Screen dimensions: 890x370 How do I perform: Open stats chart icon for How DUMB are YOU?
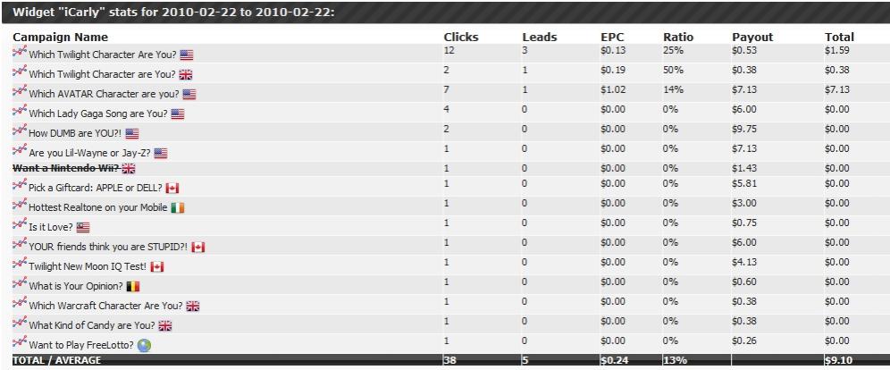coord(19,131)
